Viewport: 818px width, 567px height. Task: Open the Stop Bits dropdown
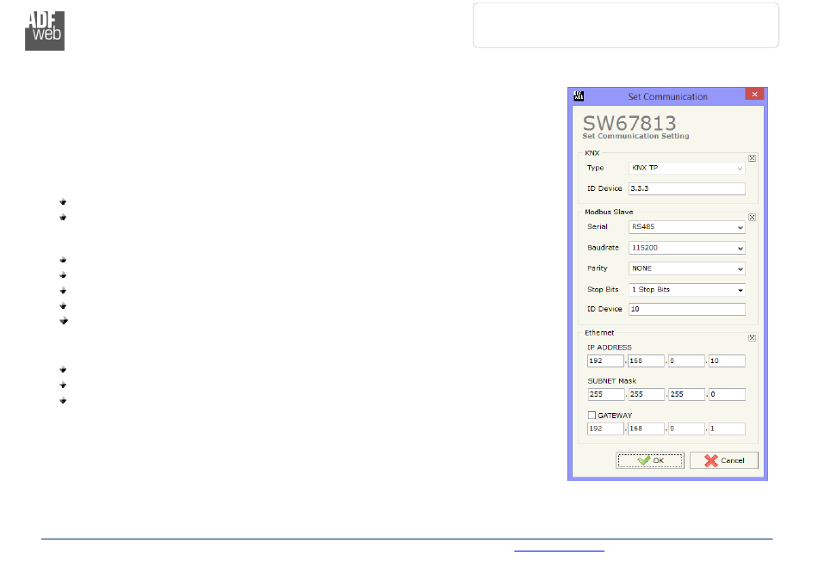[686, 290]
